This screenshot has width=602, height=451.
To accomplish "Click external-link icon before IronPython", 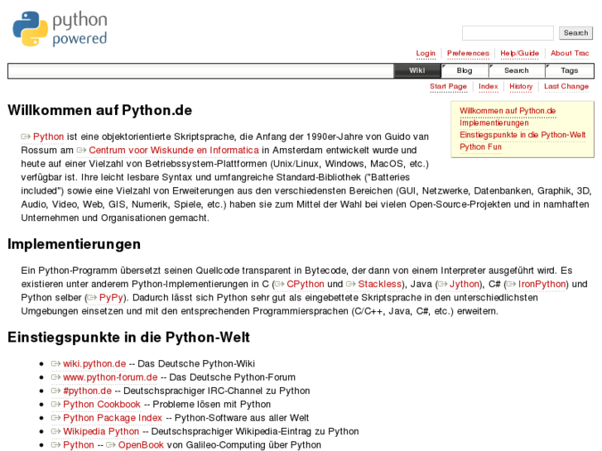I will pyautogui.click(x=511, y=284).
